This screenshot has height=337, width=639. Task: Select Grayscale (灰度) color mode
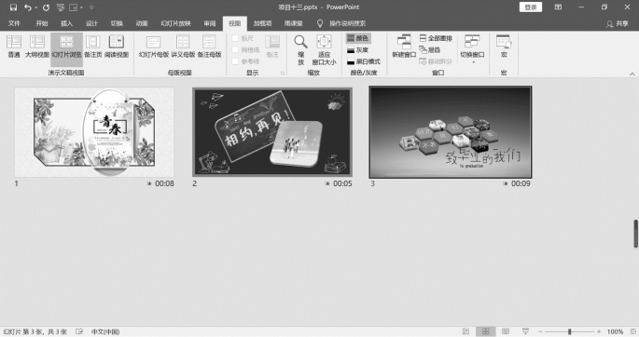(x=358, y=50)
